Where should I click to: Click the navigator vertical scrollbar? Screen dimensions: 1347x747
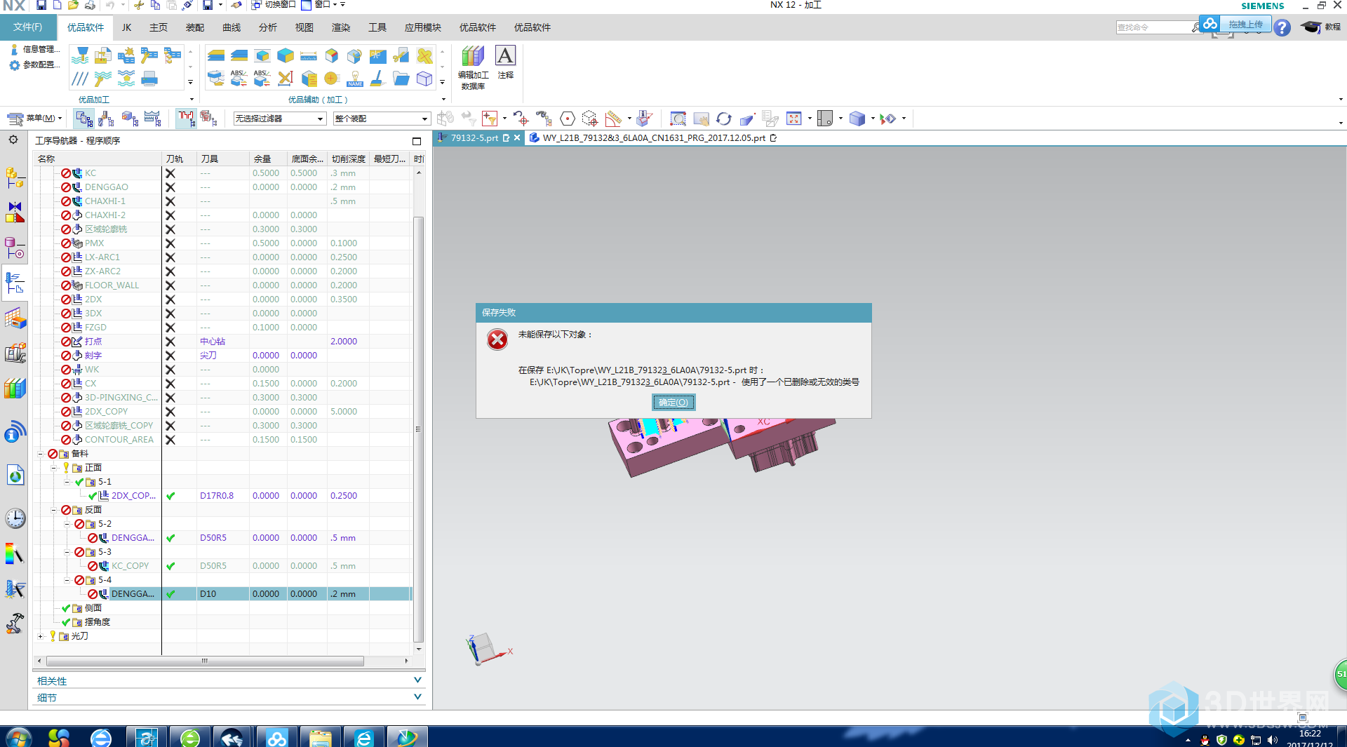coord(418,429)
